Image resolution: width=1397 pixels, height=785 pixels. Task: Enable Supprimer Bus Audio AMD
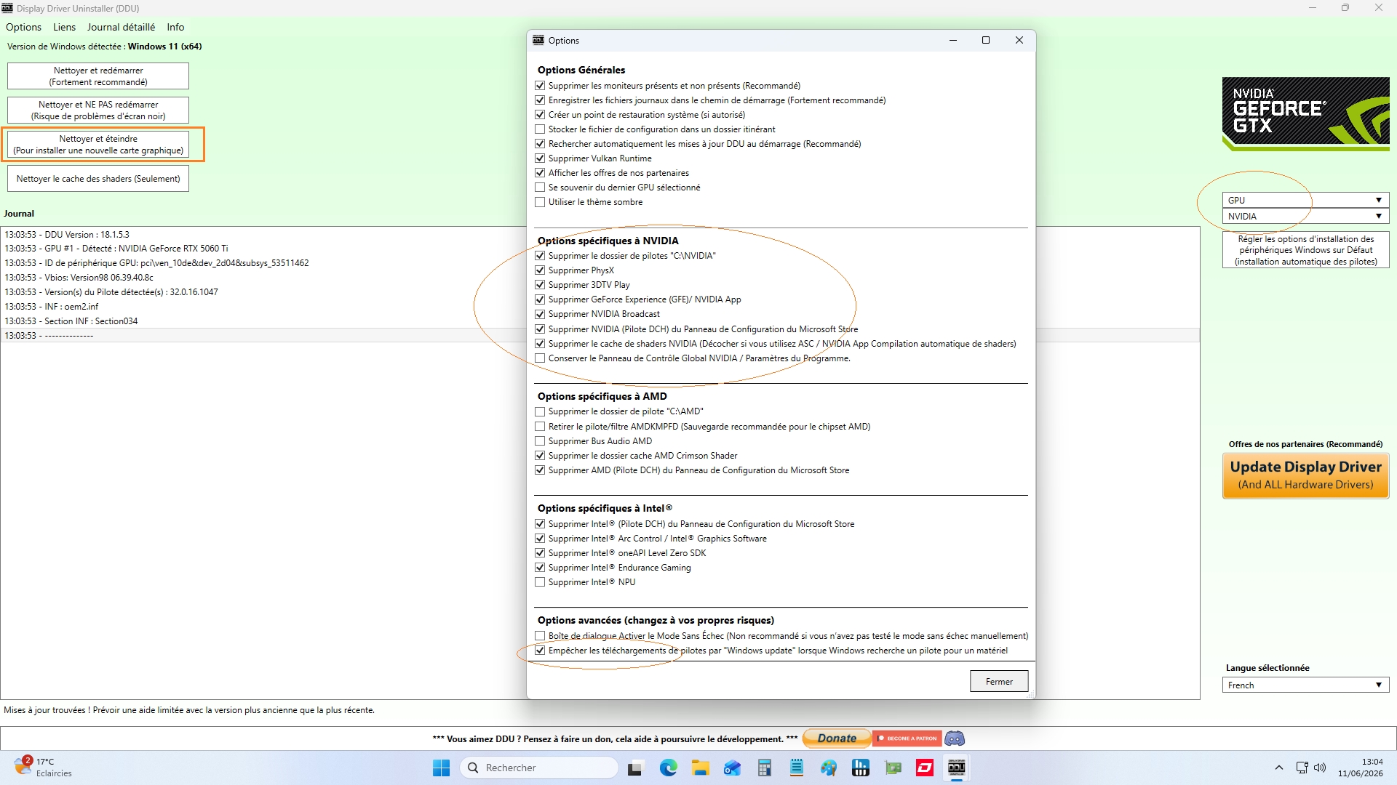[540, 441]
